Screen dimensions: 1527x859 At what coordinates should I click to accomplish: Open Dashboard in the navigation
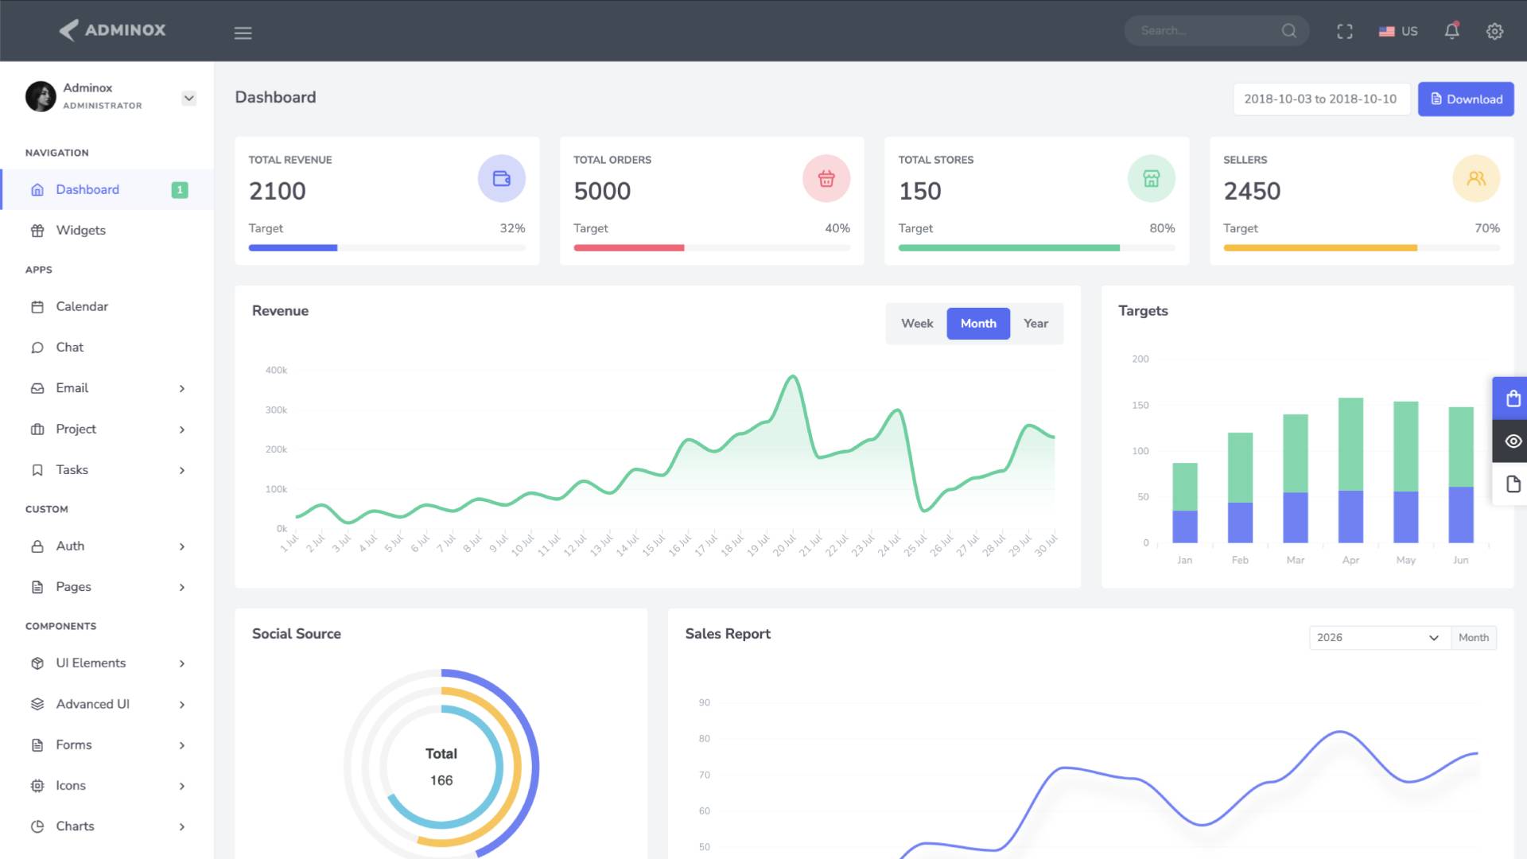pos(107,190)
